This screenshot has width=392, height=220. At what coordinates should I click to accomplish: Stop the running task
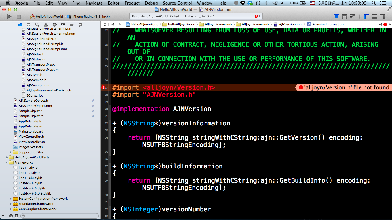pyautogui.click(x=19, y=17)
